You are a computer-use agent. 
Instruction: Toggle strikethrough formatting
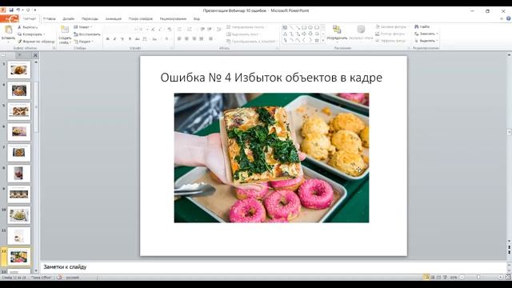[x=137, y=39]
